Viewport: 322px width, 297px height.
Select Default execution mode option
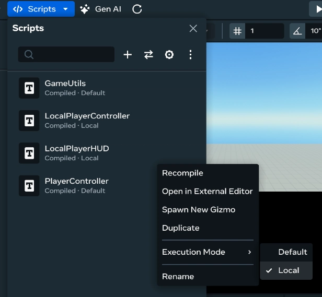pyautogui.click(x=292, y=252)
